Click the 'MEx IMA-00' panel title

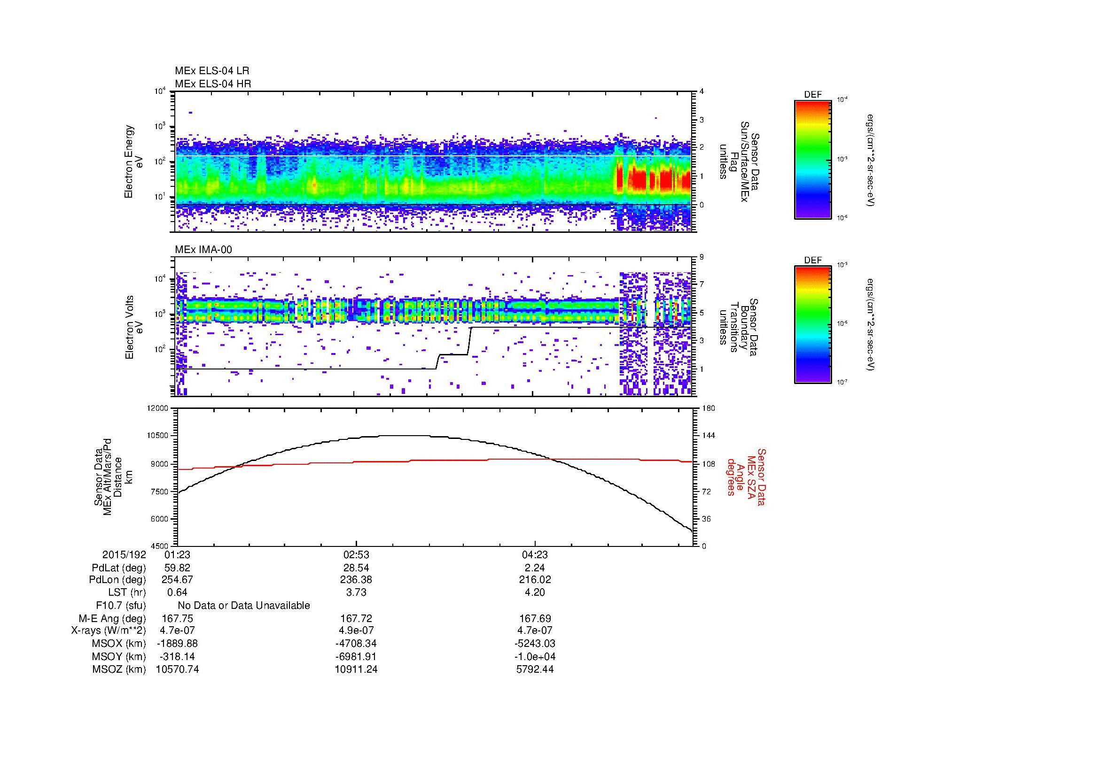point(203,250)
